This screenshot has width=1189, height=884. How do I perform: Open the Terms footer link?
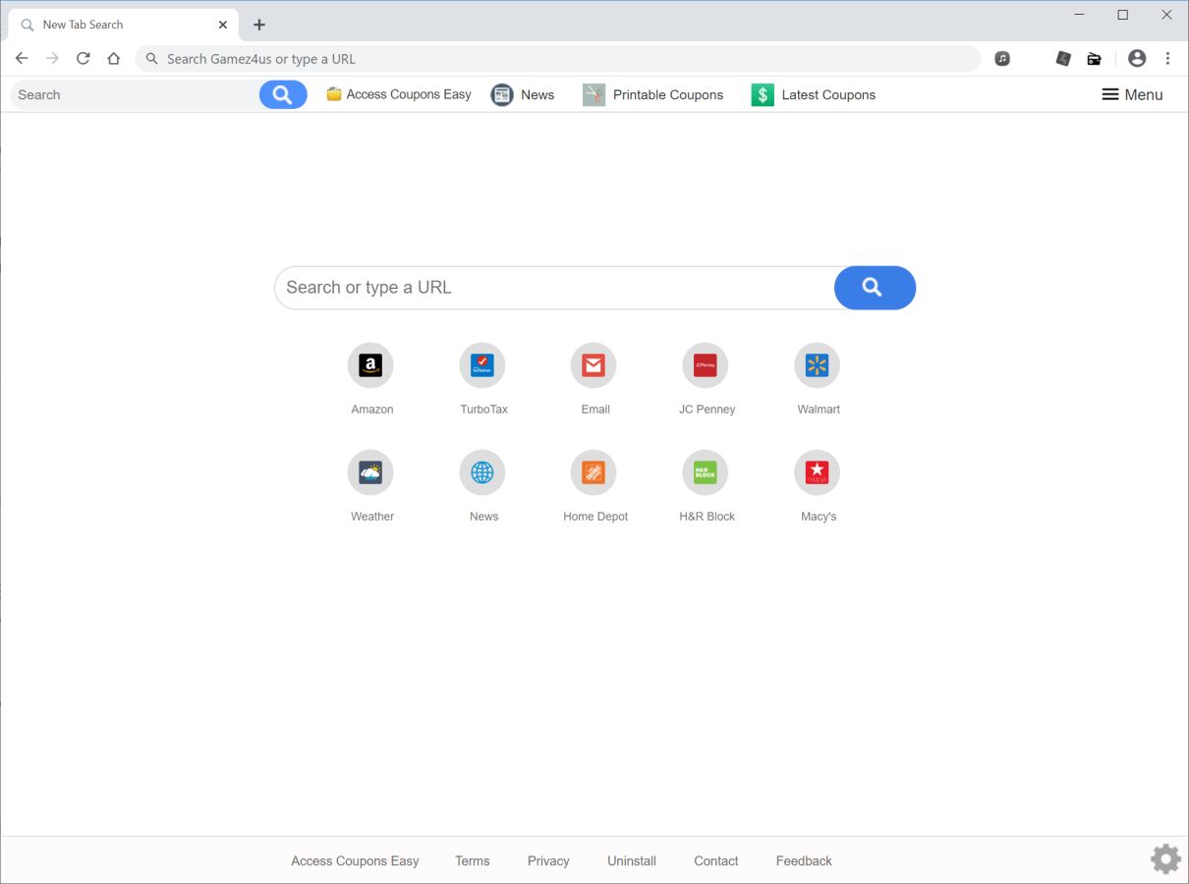tap(472, 860)
